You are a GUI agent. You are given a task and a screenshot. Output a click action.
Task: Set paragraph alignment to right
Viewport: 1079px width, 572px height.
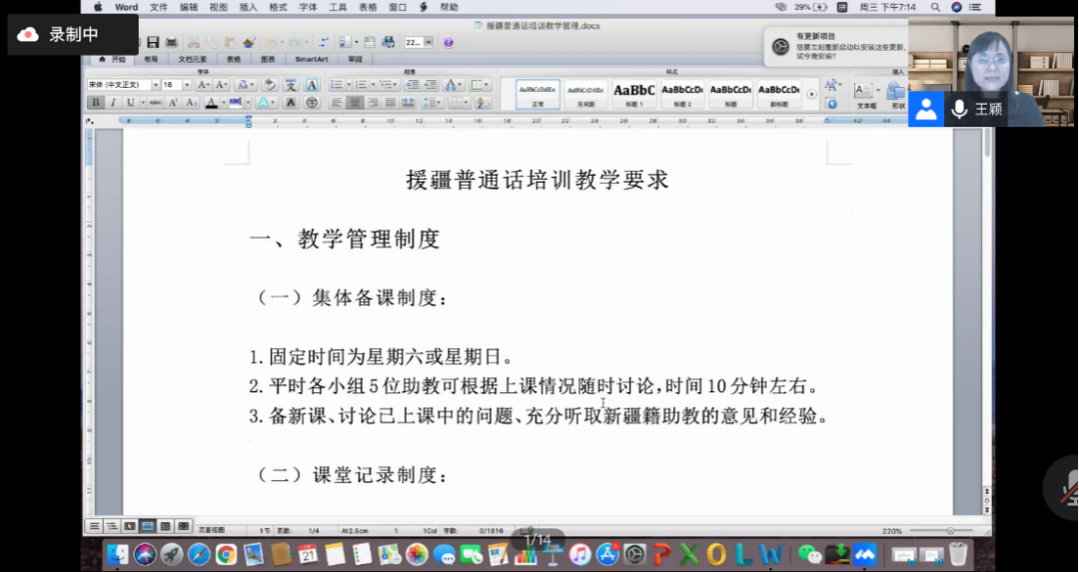pos(373,103)
